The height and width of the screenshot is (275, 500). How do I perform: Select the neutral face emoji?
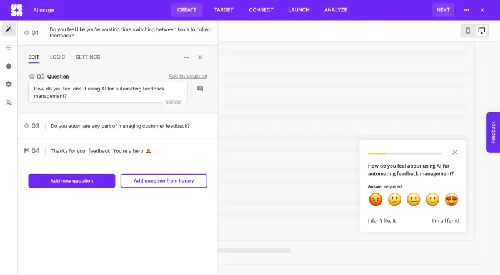[414, 200]
